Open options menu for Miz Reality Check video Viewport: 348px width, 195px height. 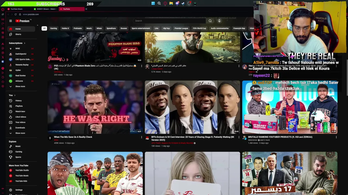pyautogui.click(x=141, y=137)
